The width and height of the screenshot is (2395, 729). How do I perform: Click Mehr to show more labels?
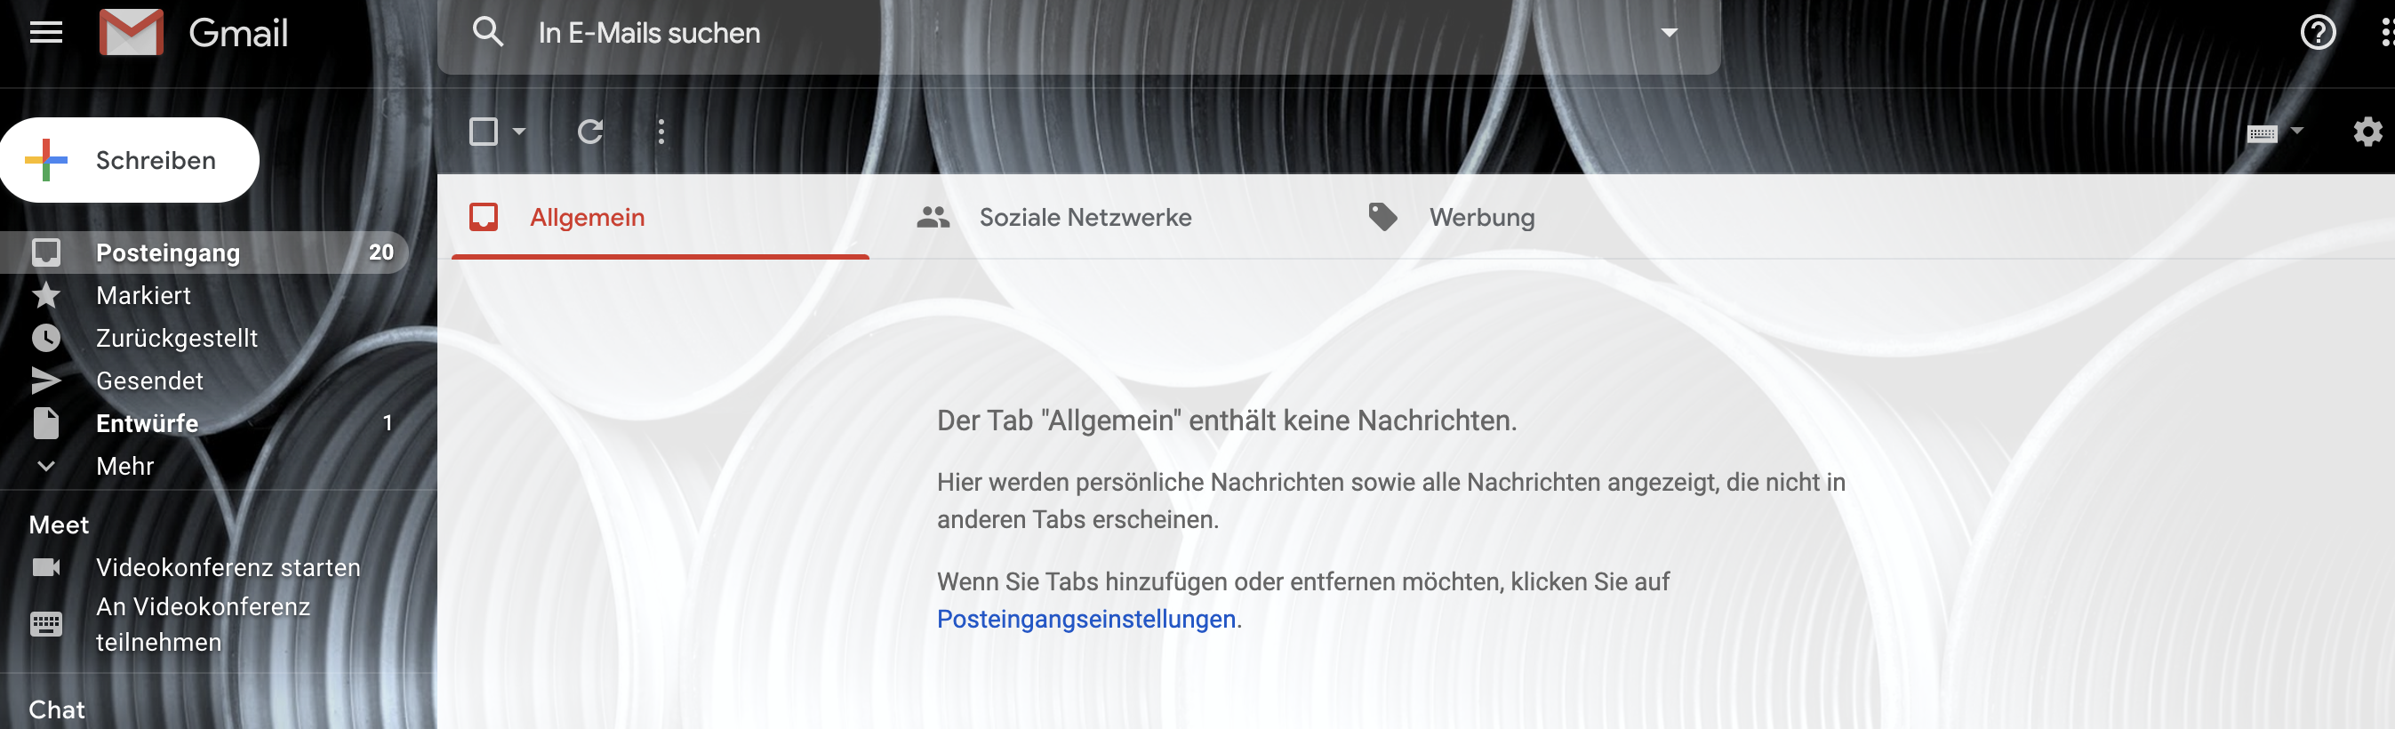coord(124,466)
